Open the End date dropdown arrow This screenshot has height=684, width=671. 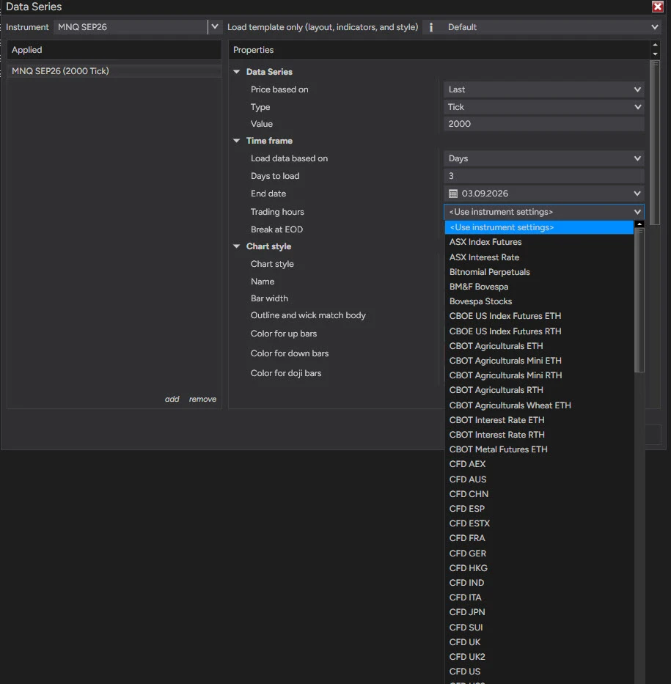637,194
